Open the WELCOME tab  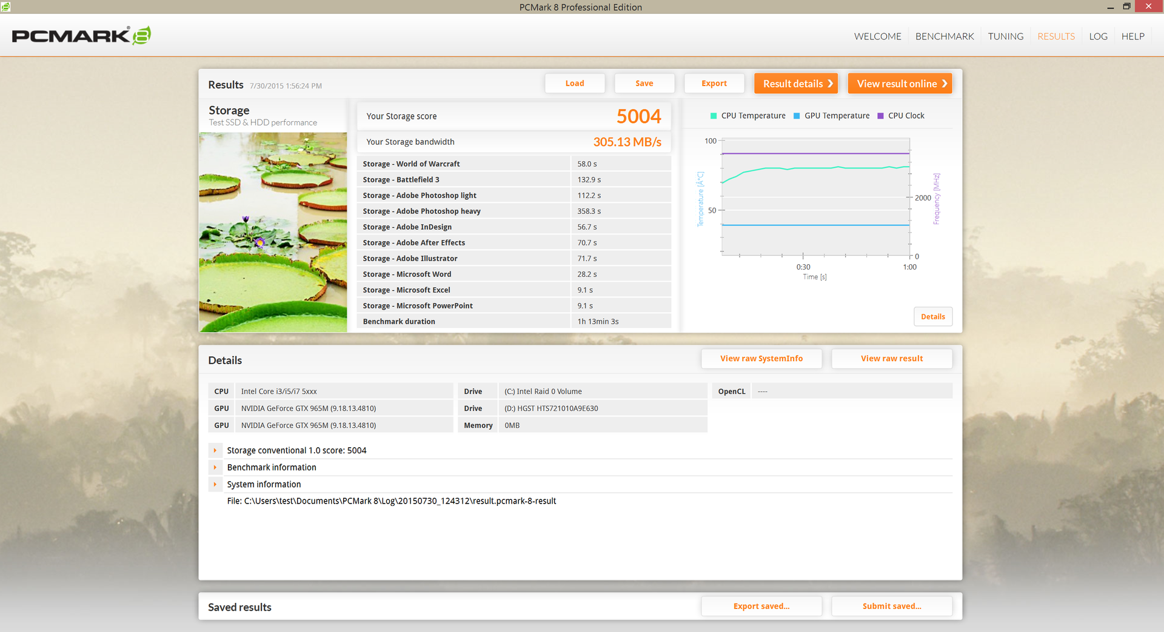click(877, 36)
